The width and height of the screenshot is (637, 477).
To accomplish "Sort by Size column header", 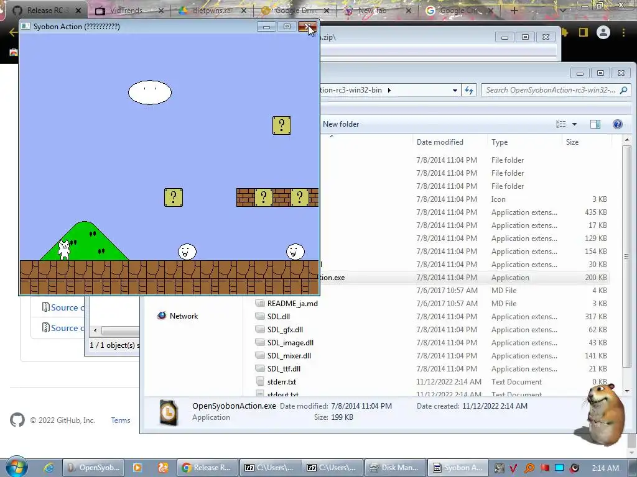I will click(x=572, y=142).
